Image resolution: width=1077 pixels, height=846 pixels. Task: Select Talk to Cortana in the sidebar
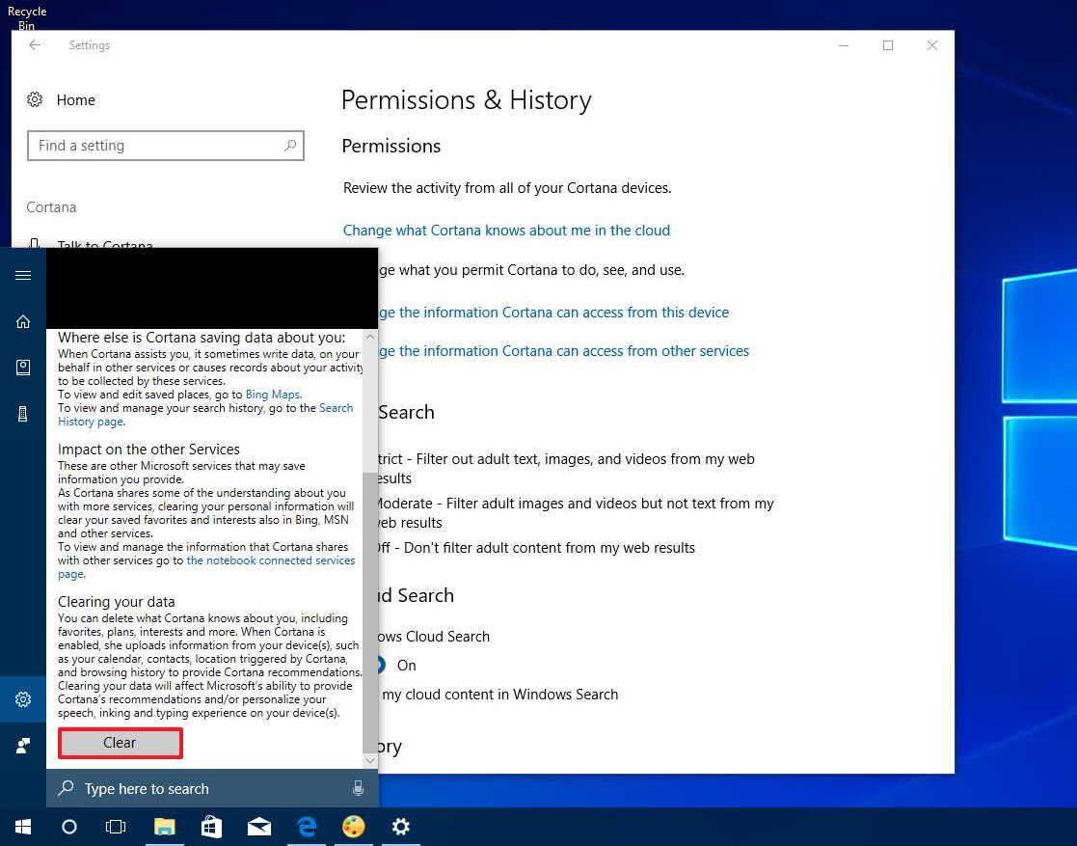click(104, 246)
